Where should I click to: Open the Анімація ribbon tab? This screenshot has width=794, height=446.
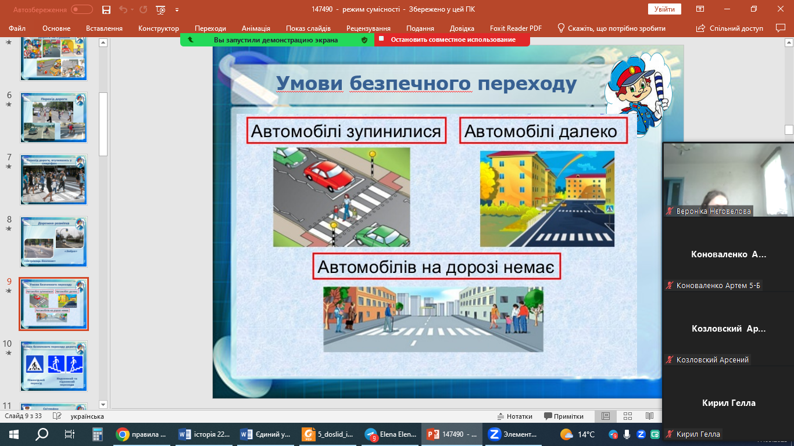coord(256,28)
